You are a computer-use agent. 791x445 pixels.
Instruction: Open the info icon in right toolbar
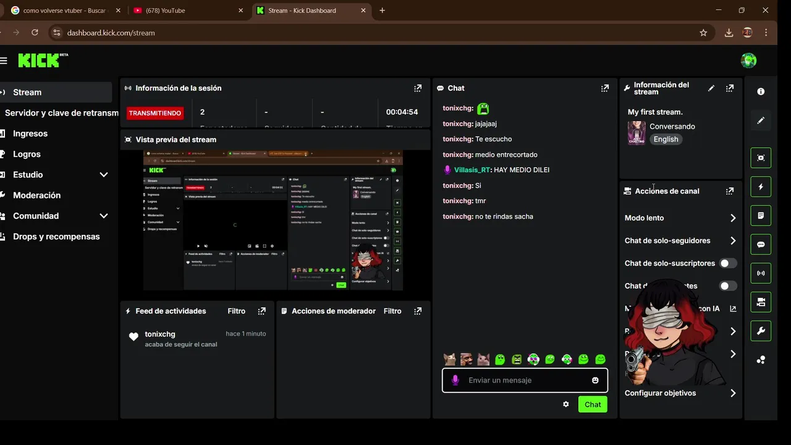click(761, 91)
